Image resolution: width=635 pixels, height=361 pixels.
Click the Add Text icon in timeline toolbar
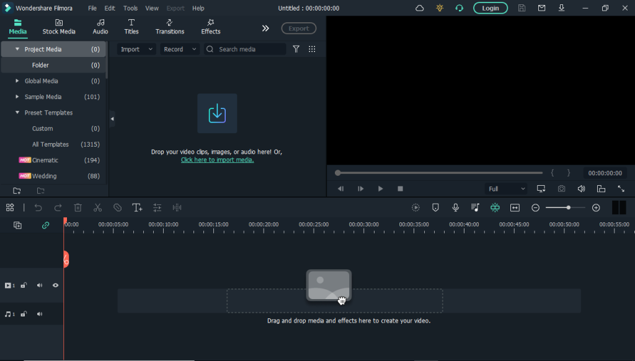point(137,207)
